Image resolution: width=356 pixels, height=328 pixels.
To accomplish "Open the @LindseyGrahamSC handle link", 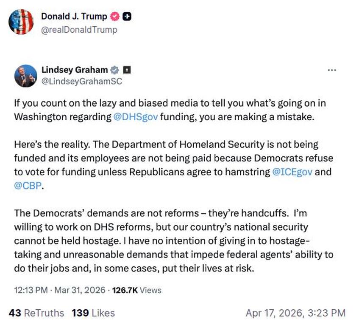I will coord(81,81).
